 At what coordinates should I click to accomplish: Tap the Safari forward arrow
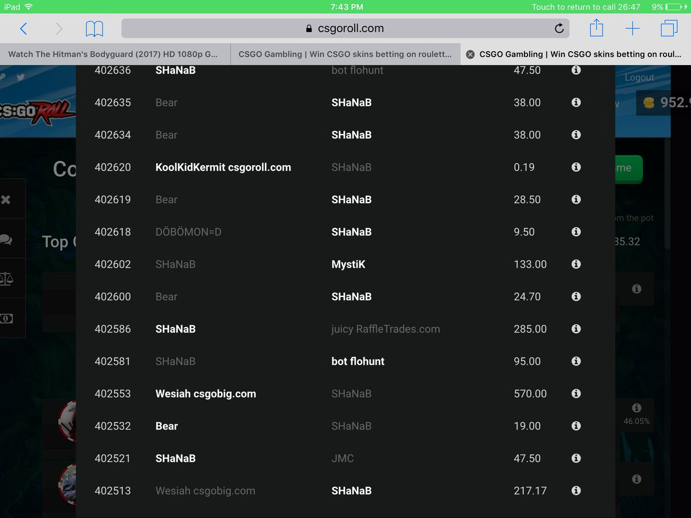(59, 28)
